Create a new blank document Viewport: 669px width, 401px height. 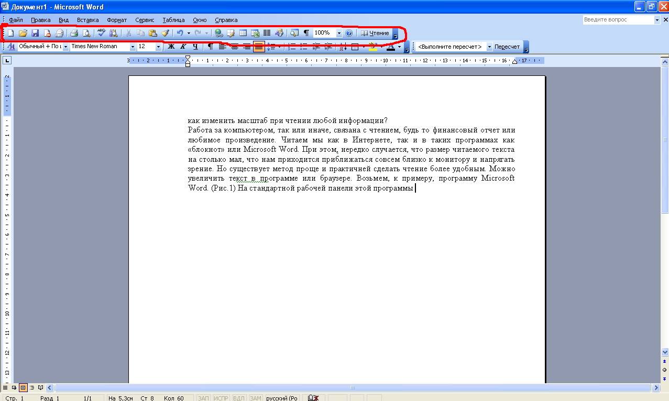(x=10, y=33)
